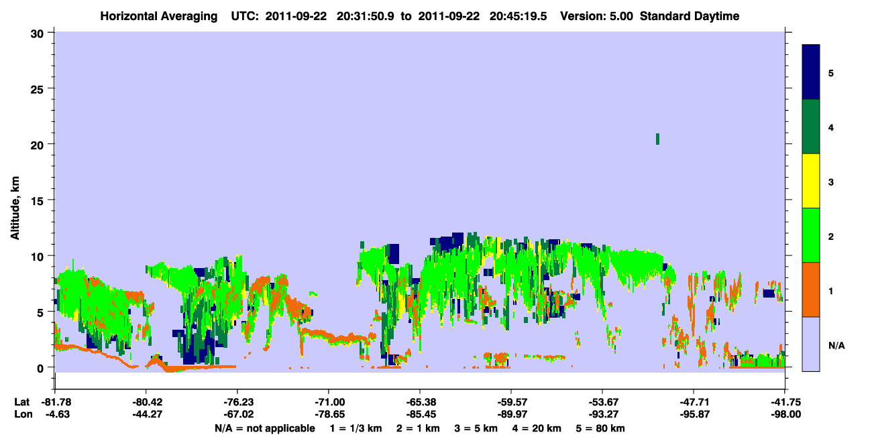Click the dark blue swatch labeled 5
Screen dimensions: 872x447
[x=811, y=72]
